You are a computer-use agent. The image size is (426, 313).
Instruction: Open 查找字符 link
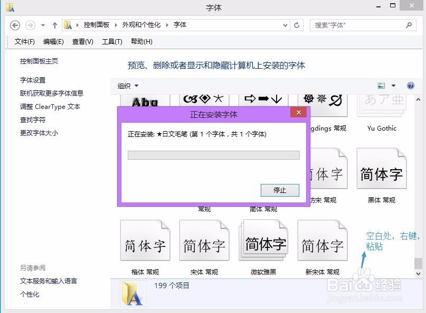(33, 120)
